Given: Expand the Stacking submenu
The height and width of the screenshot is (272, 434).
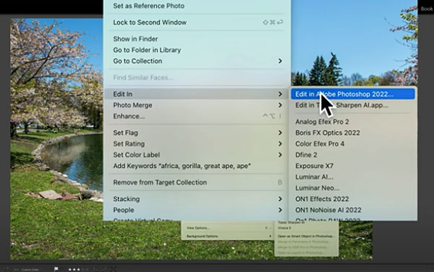Looking at the screenshot, I should coord(197,199).
